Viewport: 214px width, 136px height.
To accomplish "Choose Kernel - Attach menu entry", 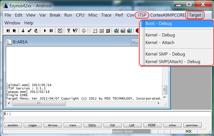I will 160,43.
